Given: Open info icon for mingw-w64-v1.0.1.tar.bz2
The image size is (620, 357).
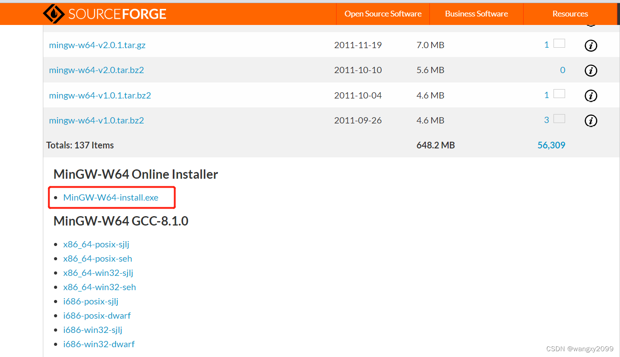Looking at the screenshot, I should pos(591,95).
